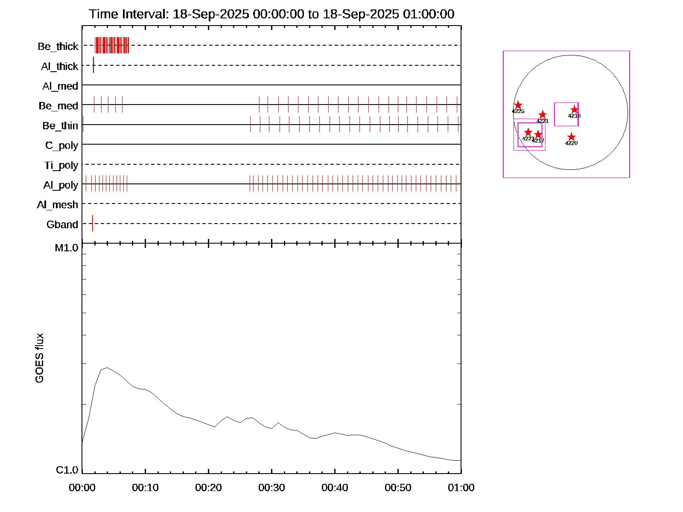The width and height of the screenshot is (683, 512).
Task: Click the 01:00 time axis label
Action: (461, 488)
